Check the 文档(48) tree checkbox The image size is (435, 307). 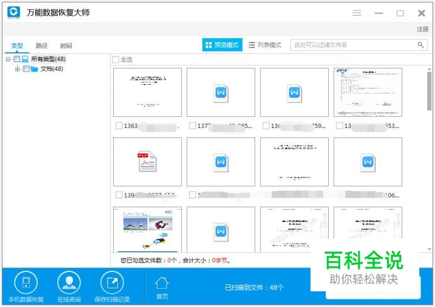[x=26, y=68]
